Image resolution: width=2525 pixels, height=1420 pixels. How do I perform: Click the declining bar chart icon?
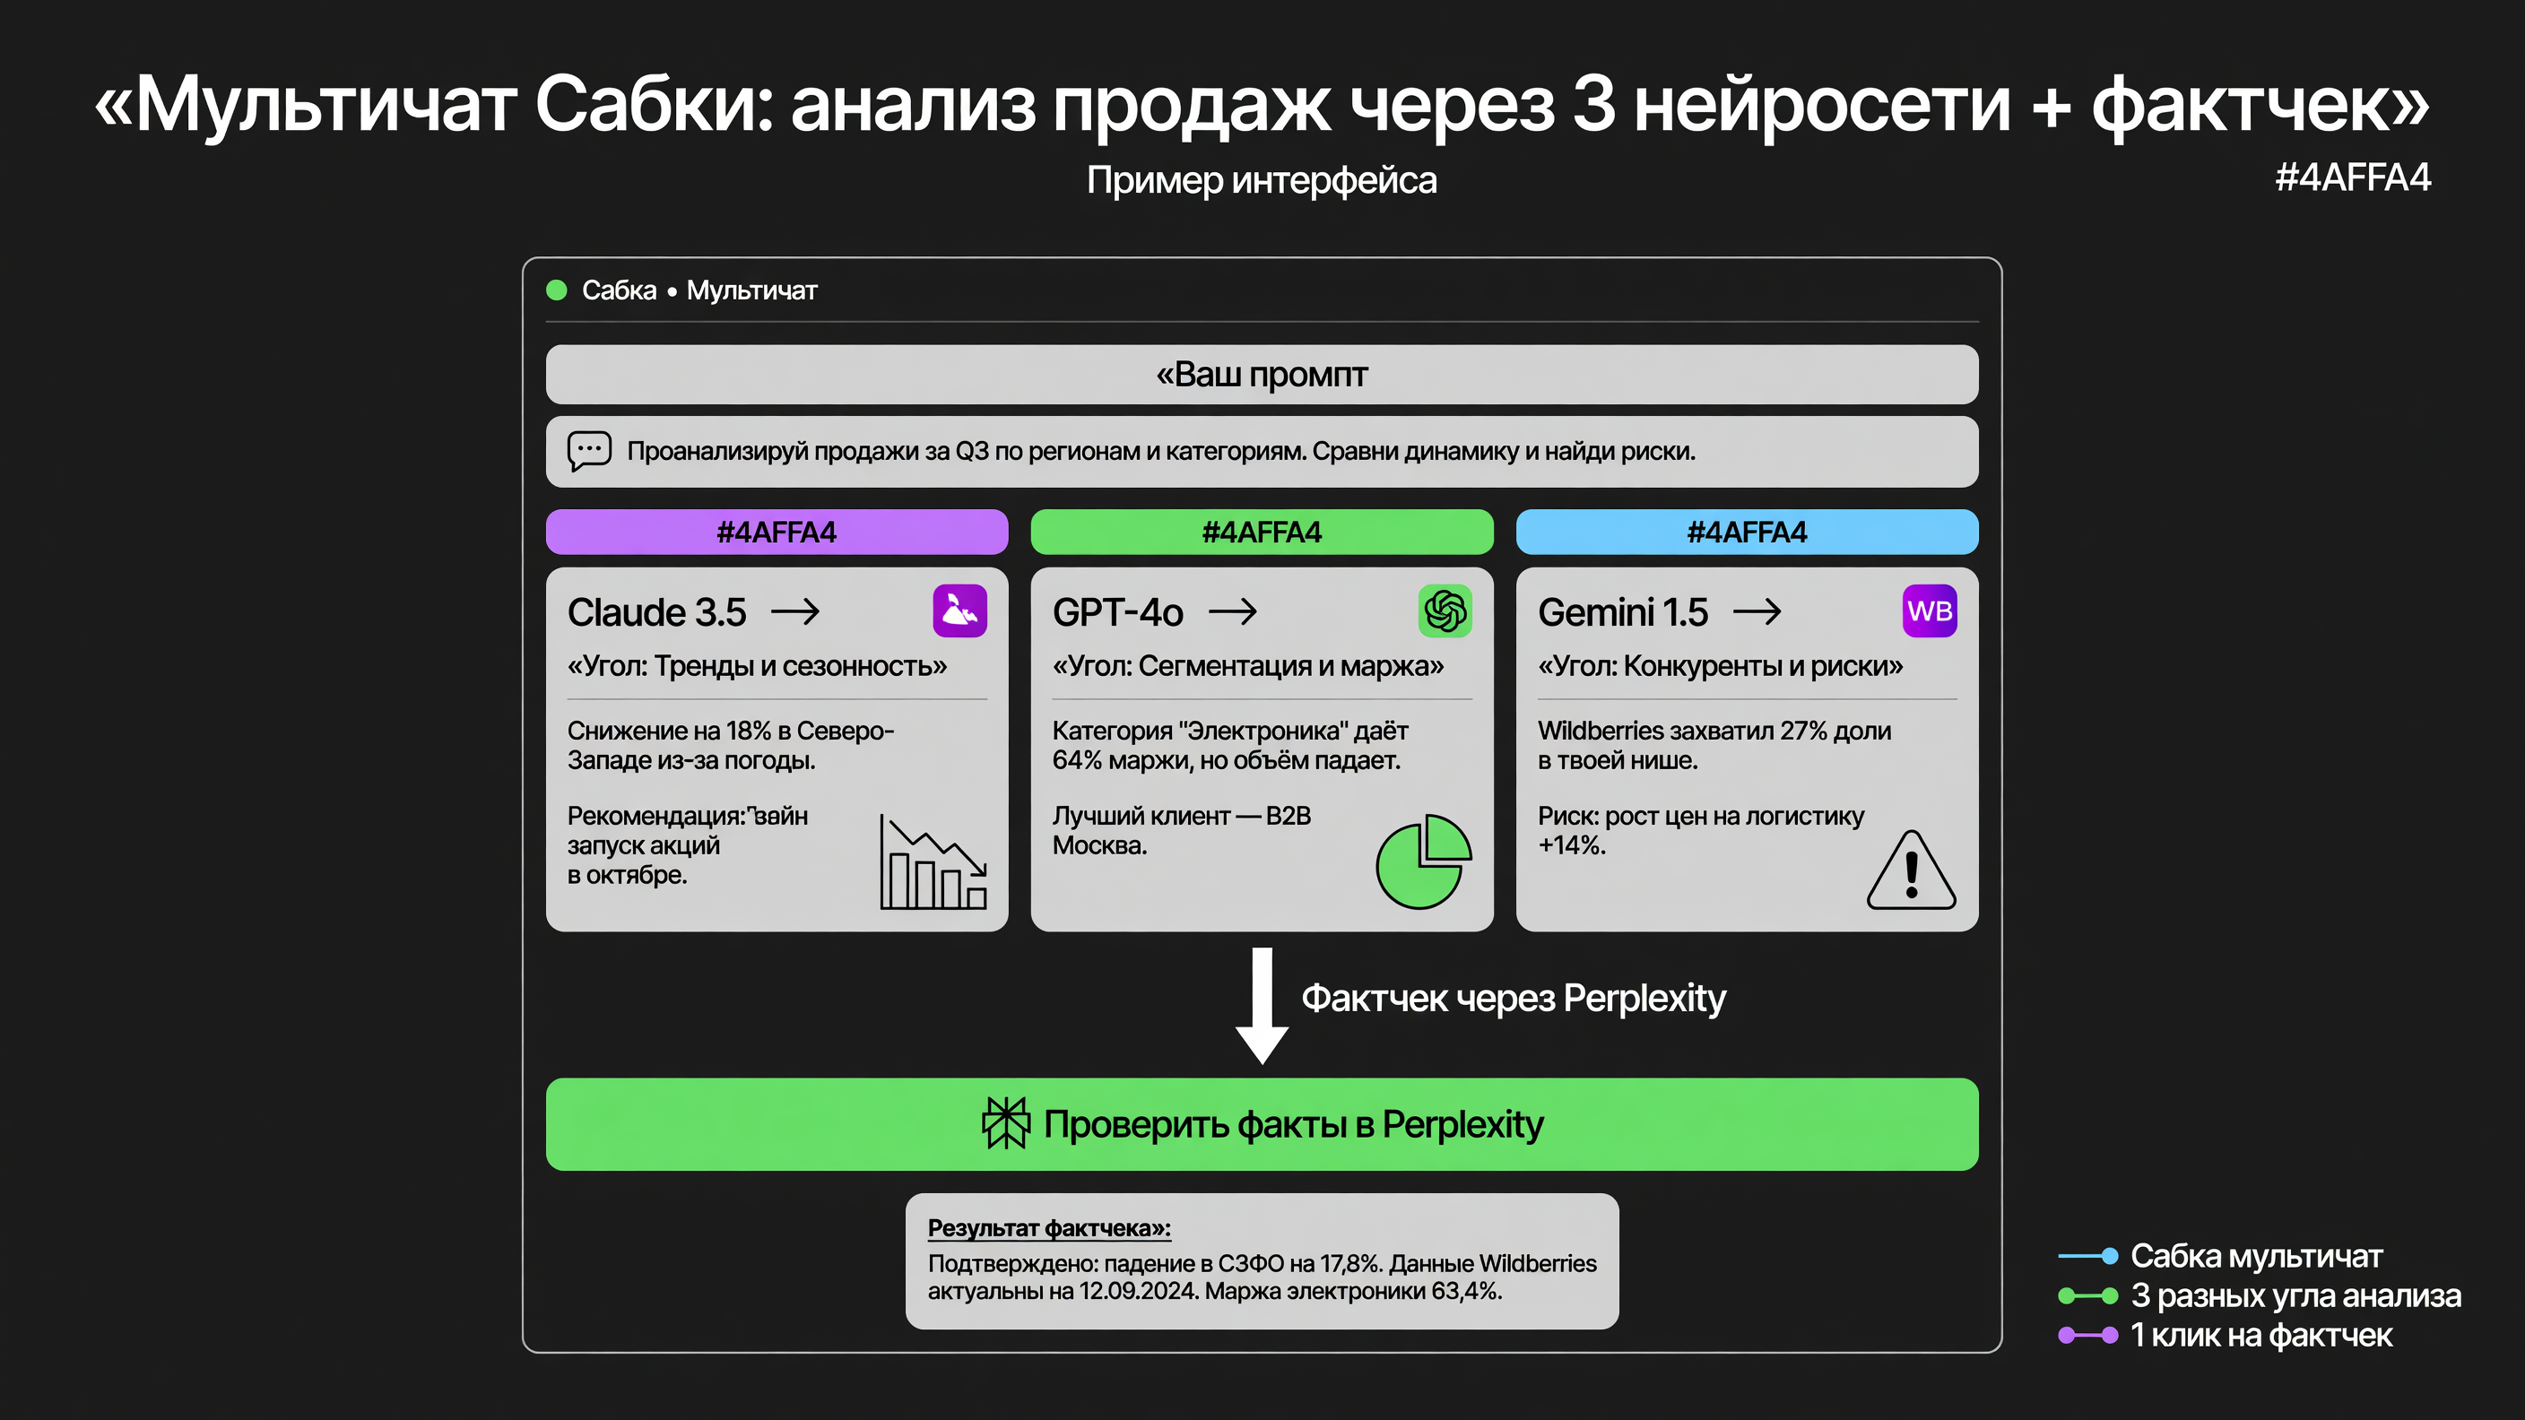(x=933, y=862)
